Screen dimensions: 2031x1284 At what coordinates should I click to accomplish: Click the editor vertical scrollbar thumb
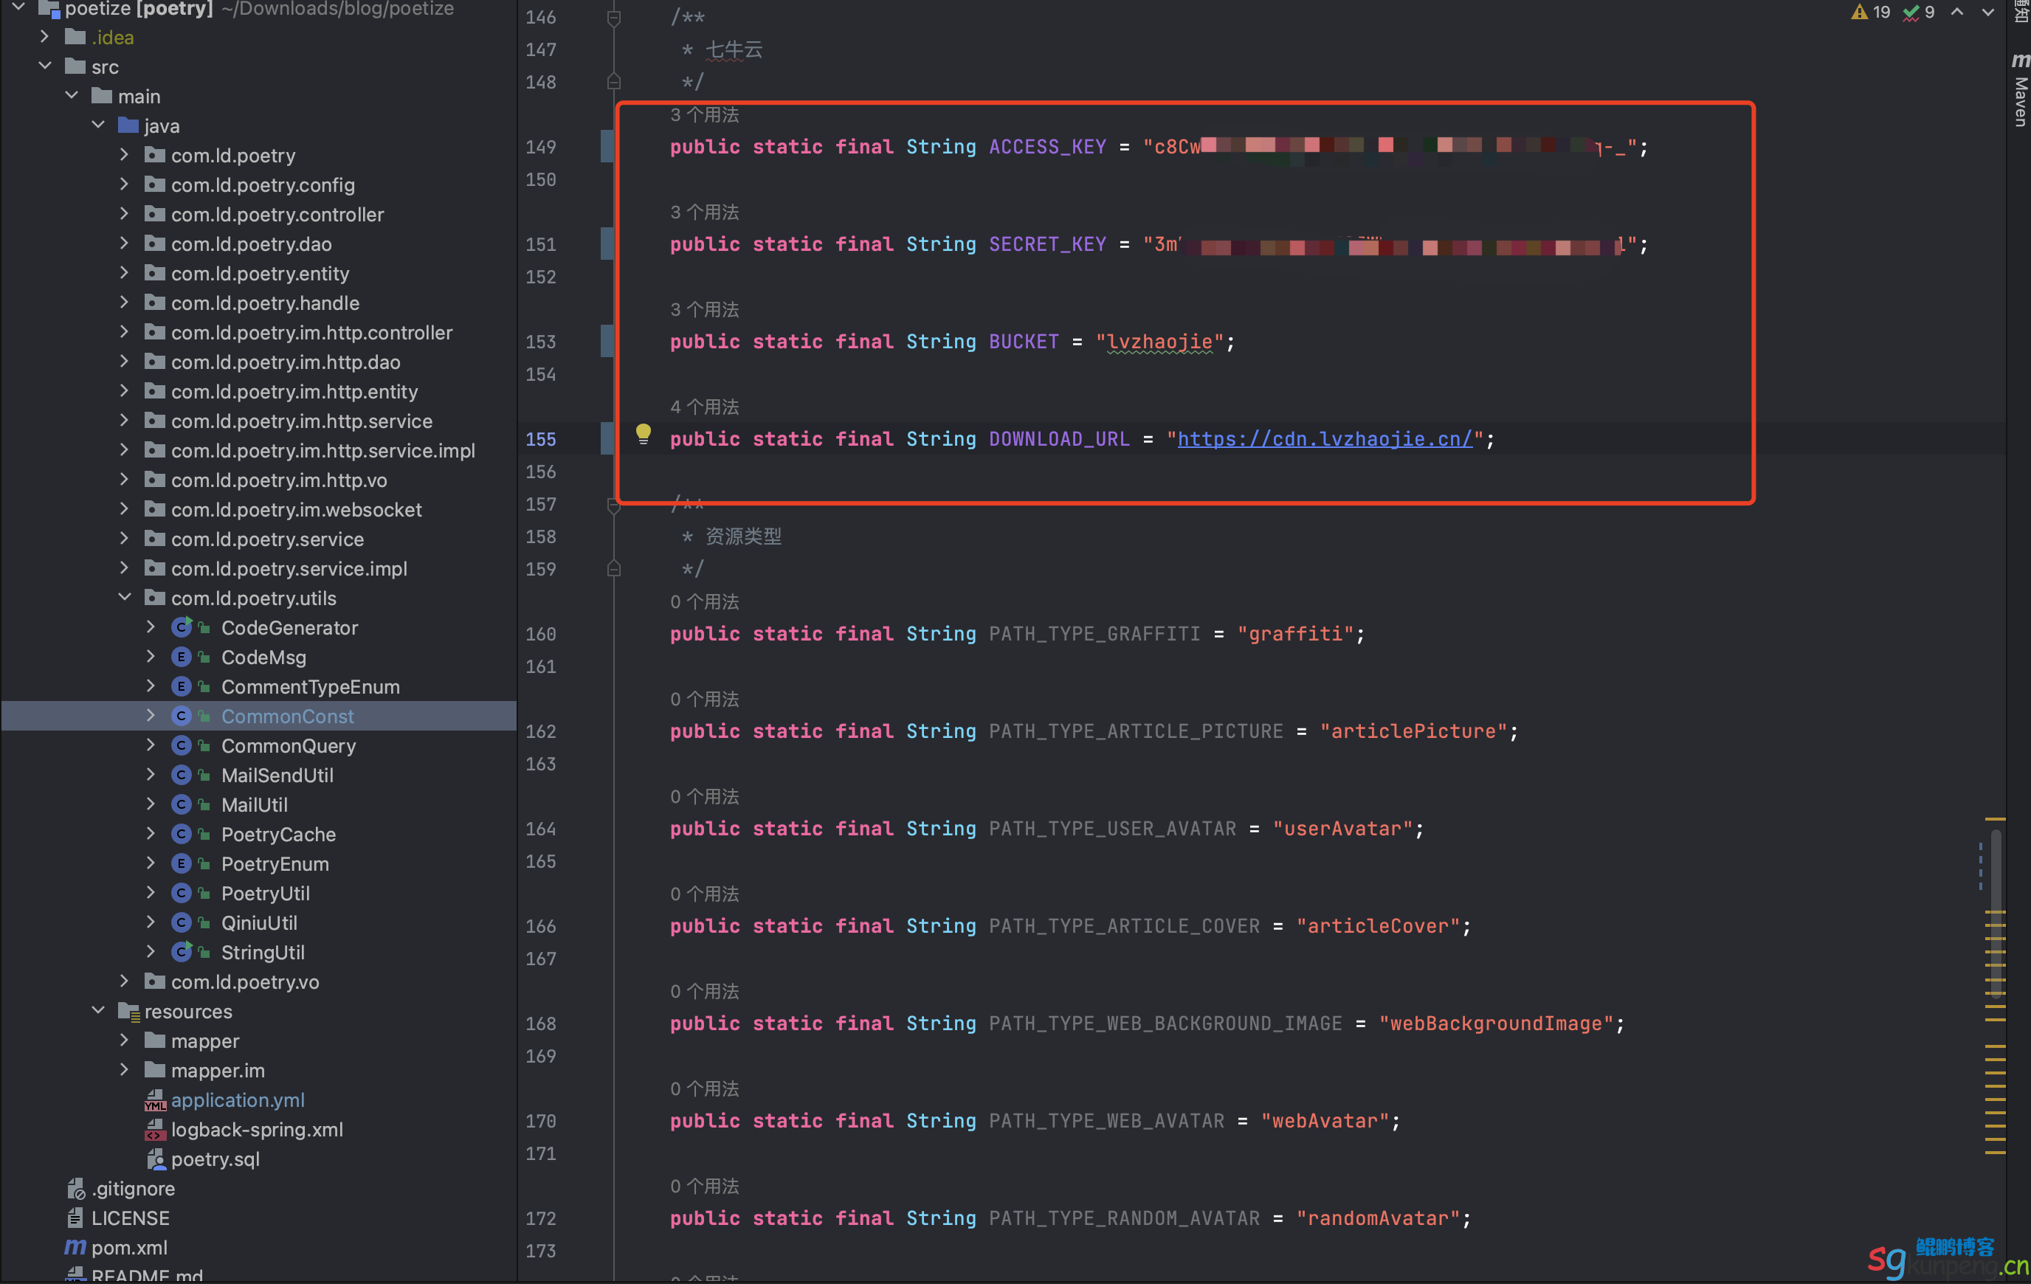(x=1996, y=913)
